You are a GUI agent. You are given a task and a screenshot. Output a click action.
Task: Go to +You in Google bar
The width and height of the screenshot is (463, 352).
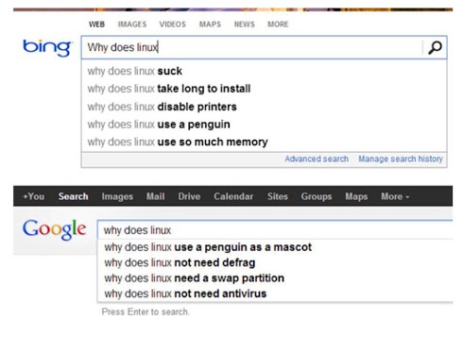[x=33, y=196]
